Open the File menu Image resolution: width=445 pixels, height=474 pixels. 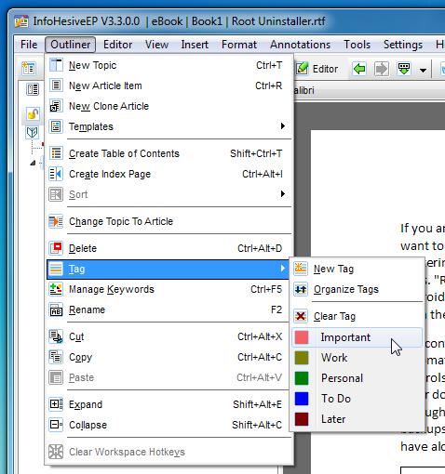tap(29, 45)
